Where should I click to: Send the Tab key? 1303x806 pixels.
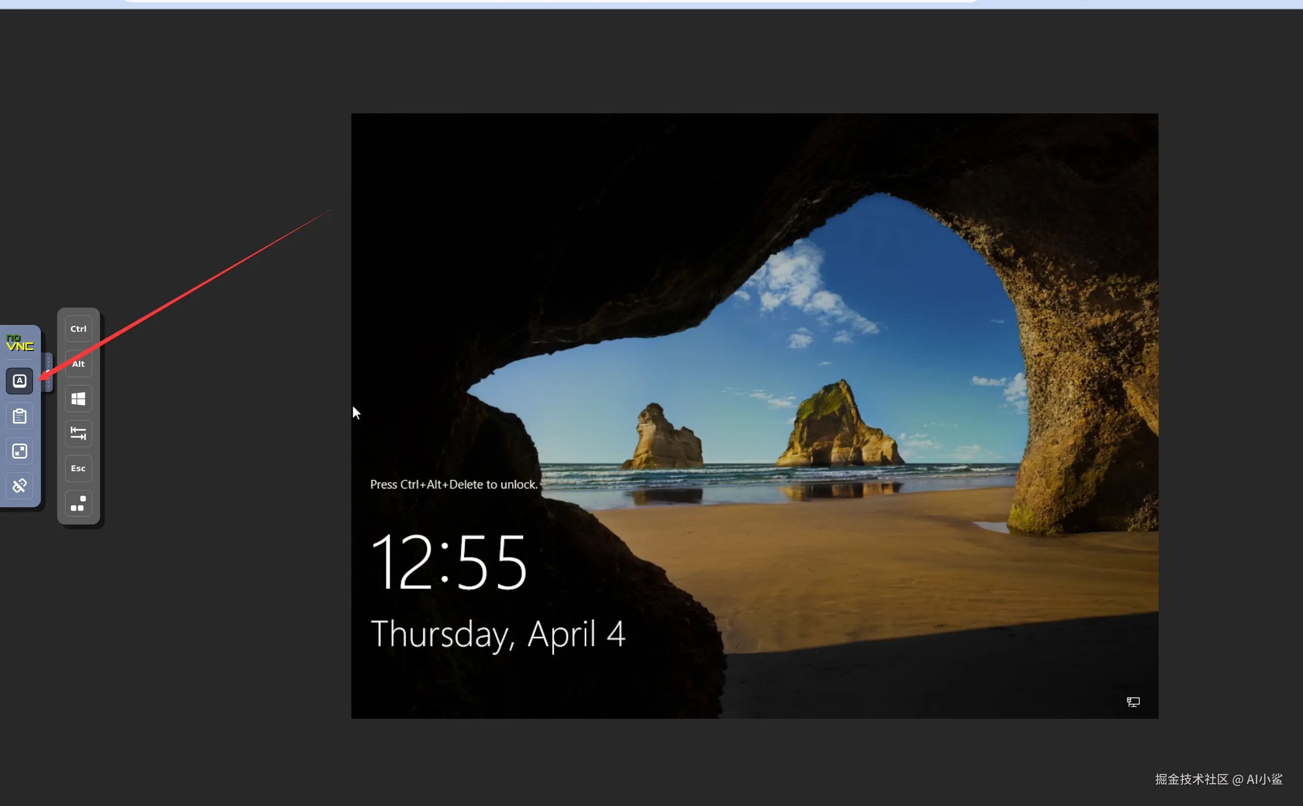point(78,433)
